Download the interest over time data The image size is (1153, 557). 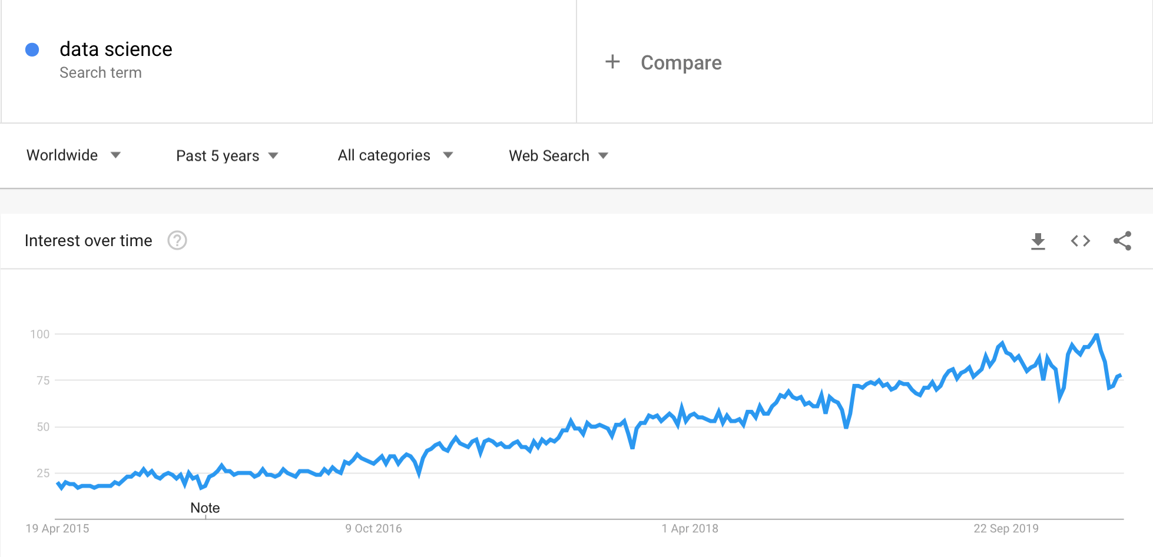pyautogui.click(x=1038, y=241)
